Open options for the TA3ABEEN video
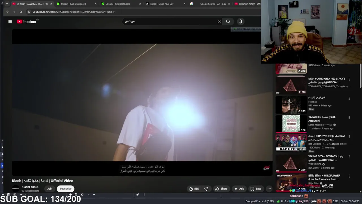This screenshot has height=204, width=362. pos(349,118)
